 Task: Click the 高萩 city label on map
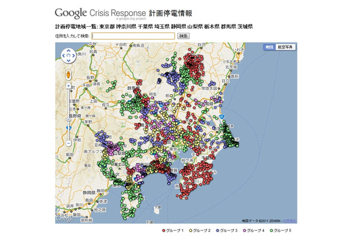pos(235,77)
